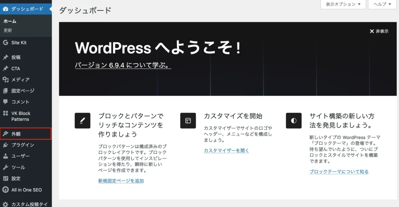Click the user icon beside ユーザー
The height and width of the screenshot is (207, 399).
pyautogui.click(x=5, y=156)
